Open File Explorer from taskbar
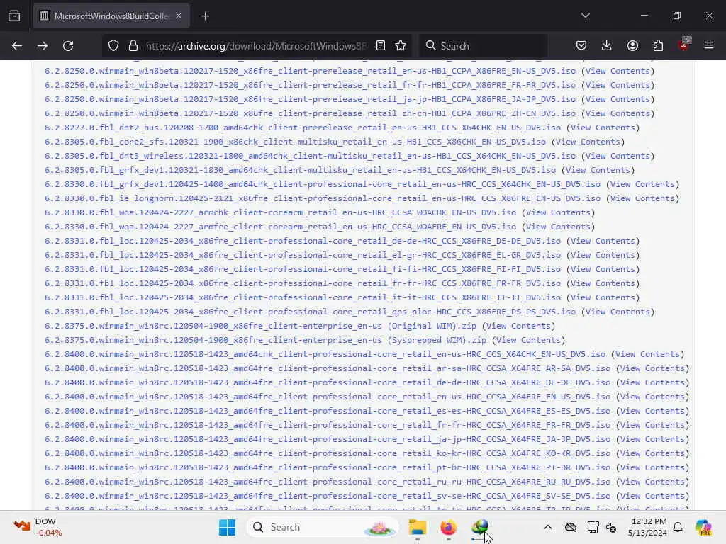 (x=417, y=527)
